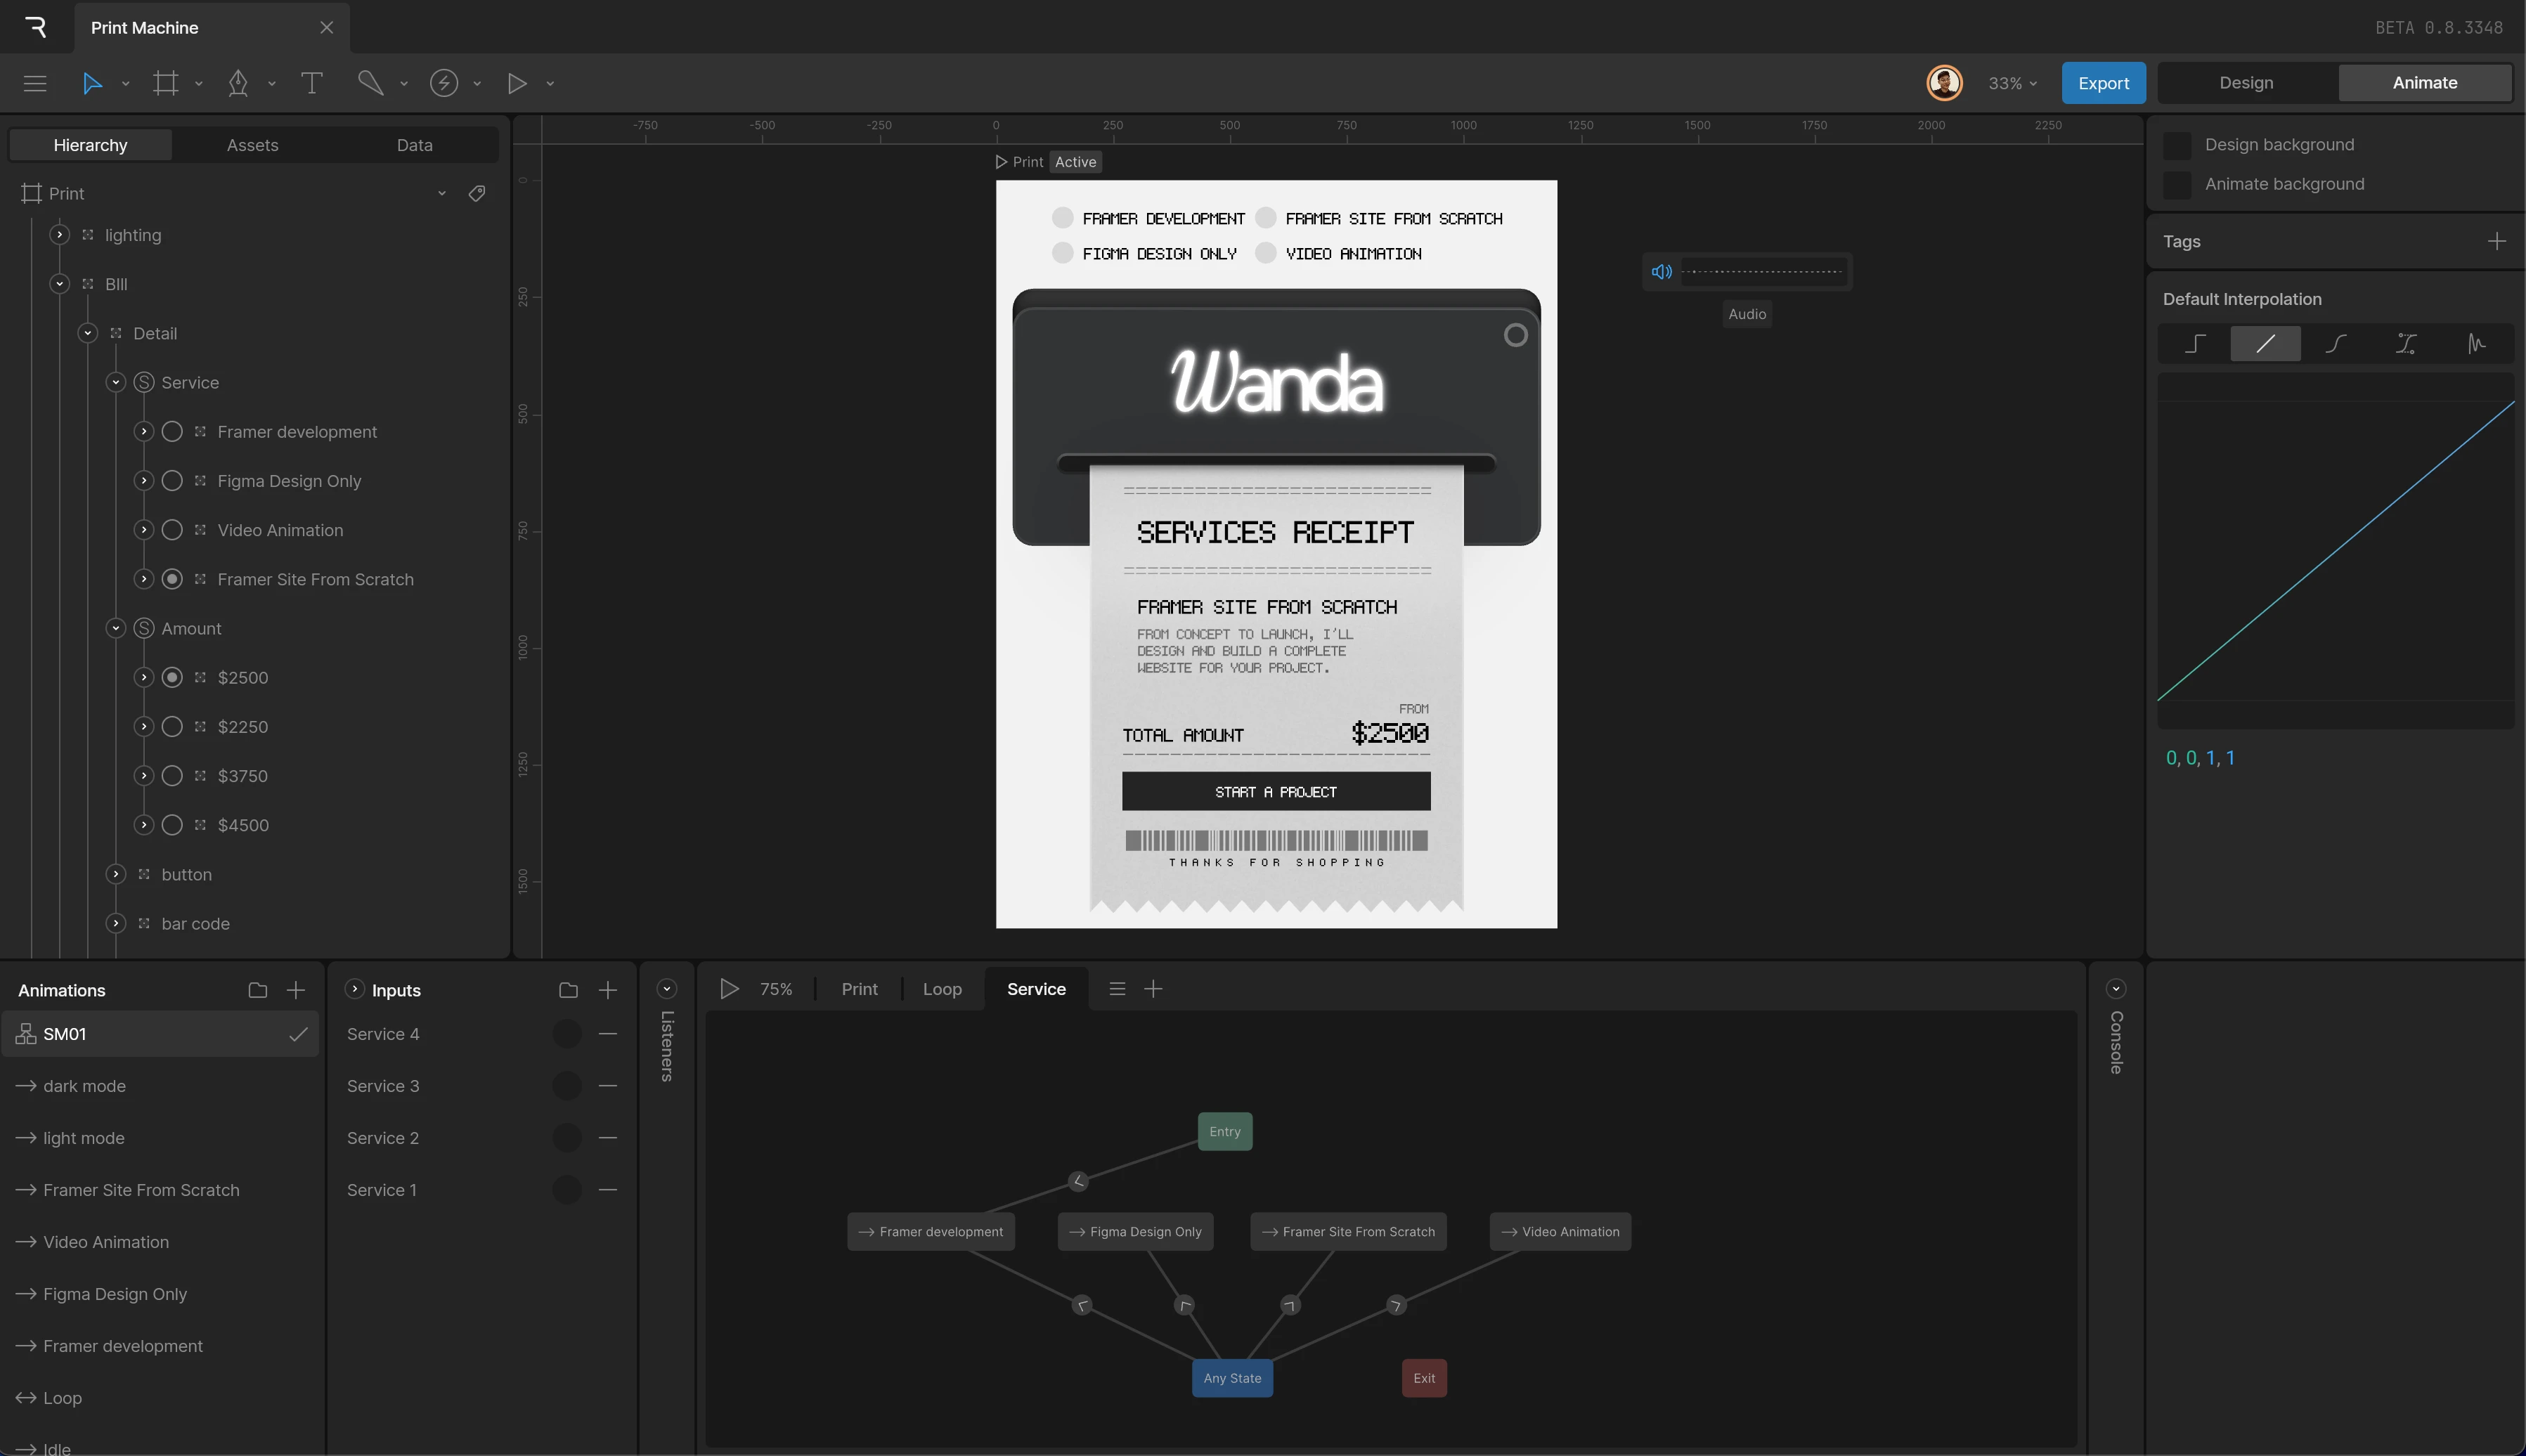Image resolution: width=2526 pixels, height=1456 pixels.
Task: Click the Export button
Action: point(2103,83)
